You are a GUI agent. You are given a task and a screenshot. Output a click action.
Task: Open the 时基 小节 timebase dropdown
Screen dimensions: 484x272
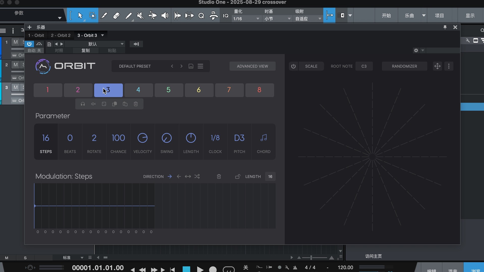pos(277,19)
